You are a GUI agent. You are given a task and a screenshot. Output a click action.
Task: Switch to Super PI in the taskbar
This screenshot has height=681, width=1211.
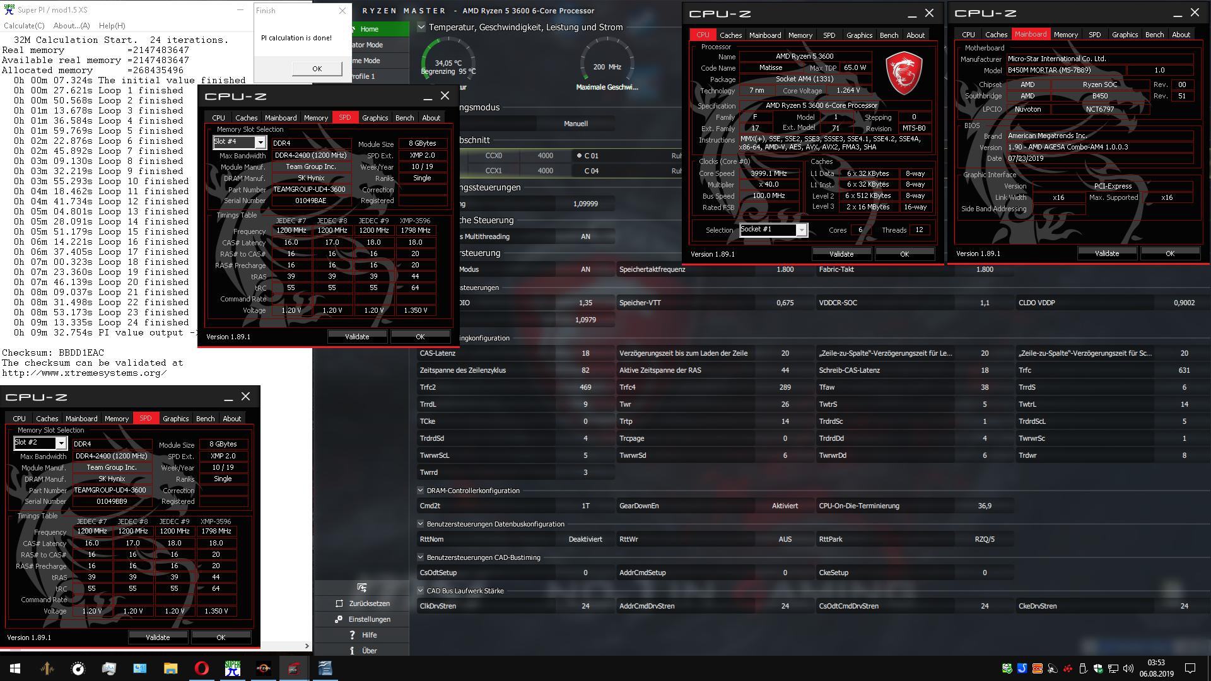pyautogui.click(x=233, y=668)
